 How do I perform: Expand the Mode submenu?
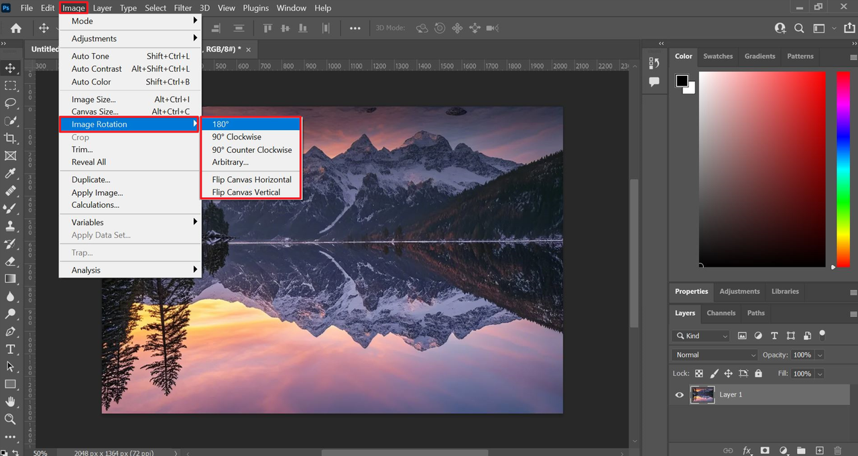point(130,21)
